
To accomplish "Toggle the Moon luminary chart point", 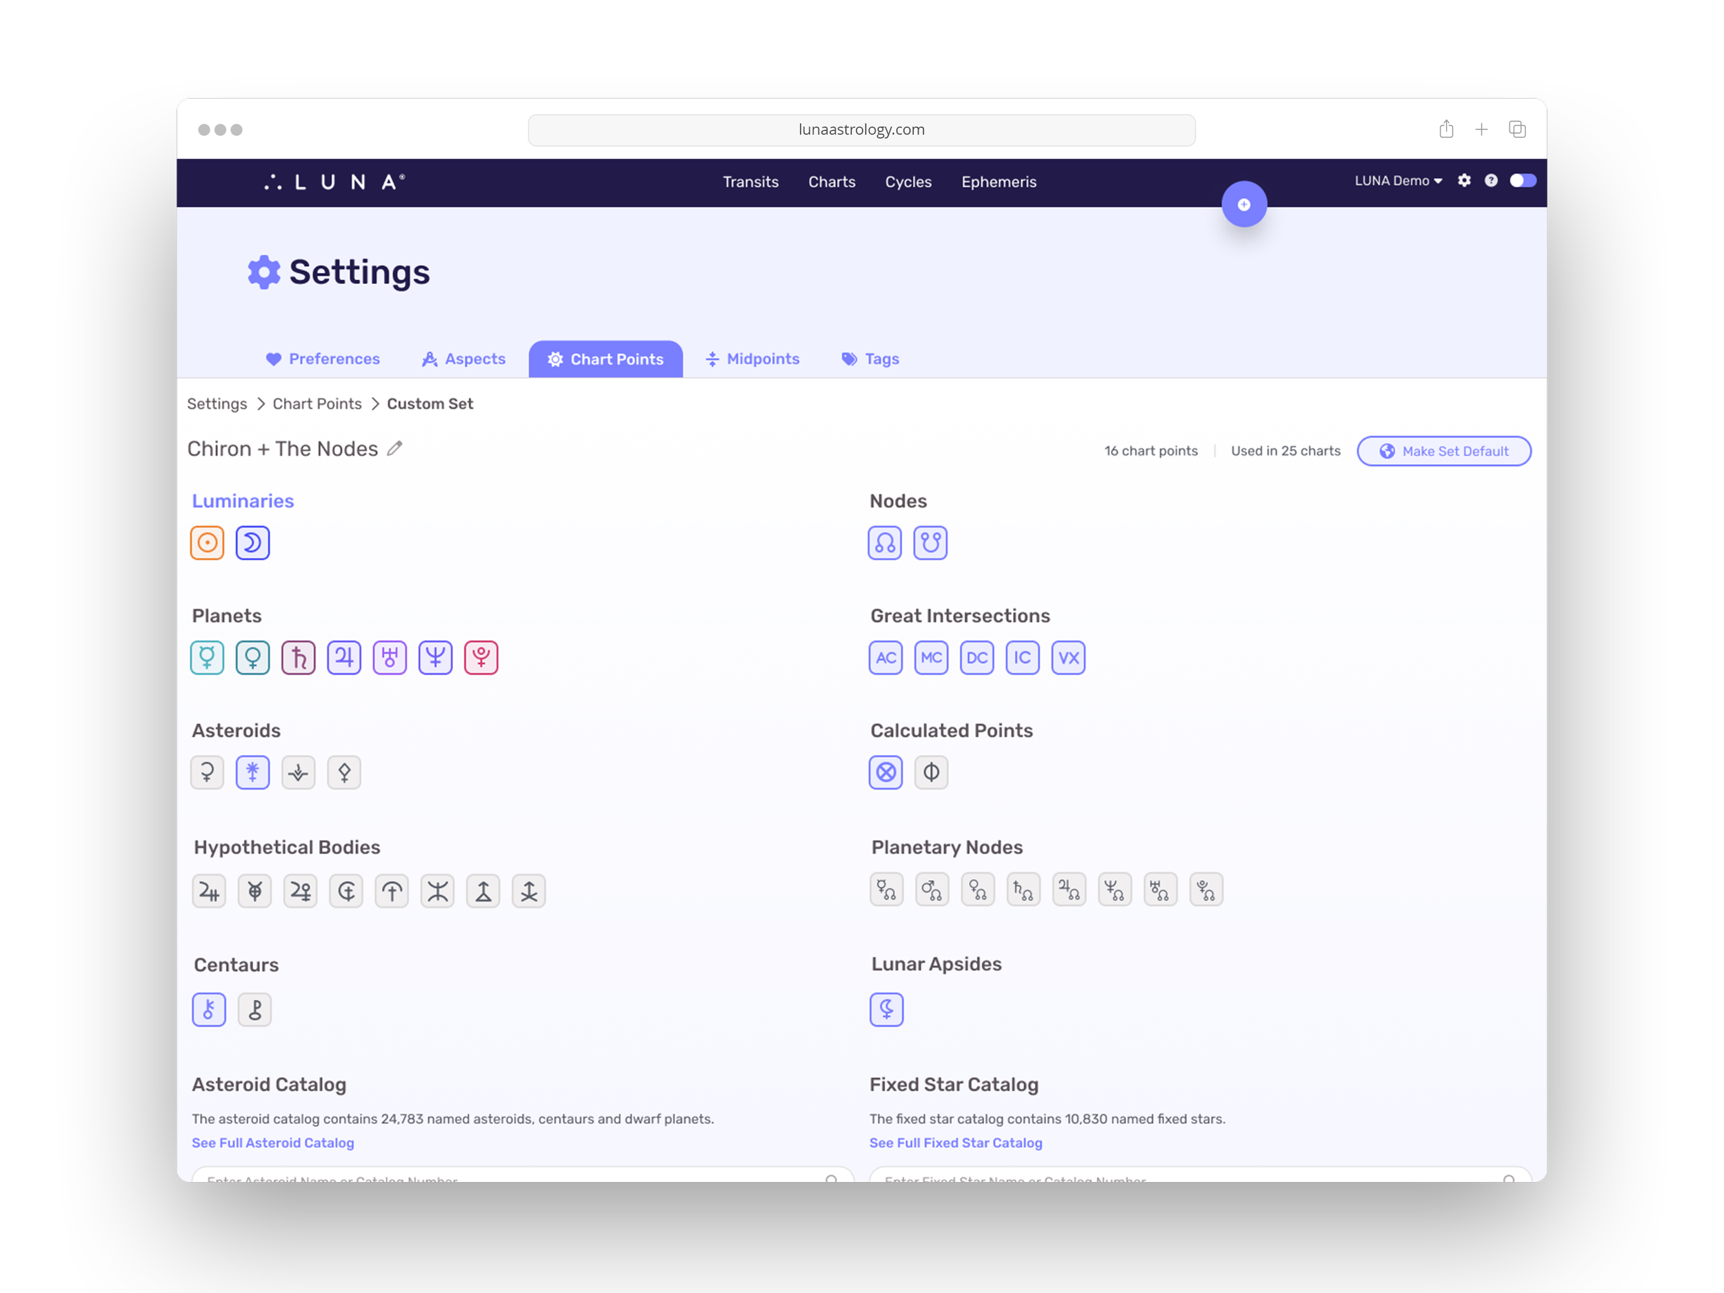I will [252, 543].
